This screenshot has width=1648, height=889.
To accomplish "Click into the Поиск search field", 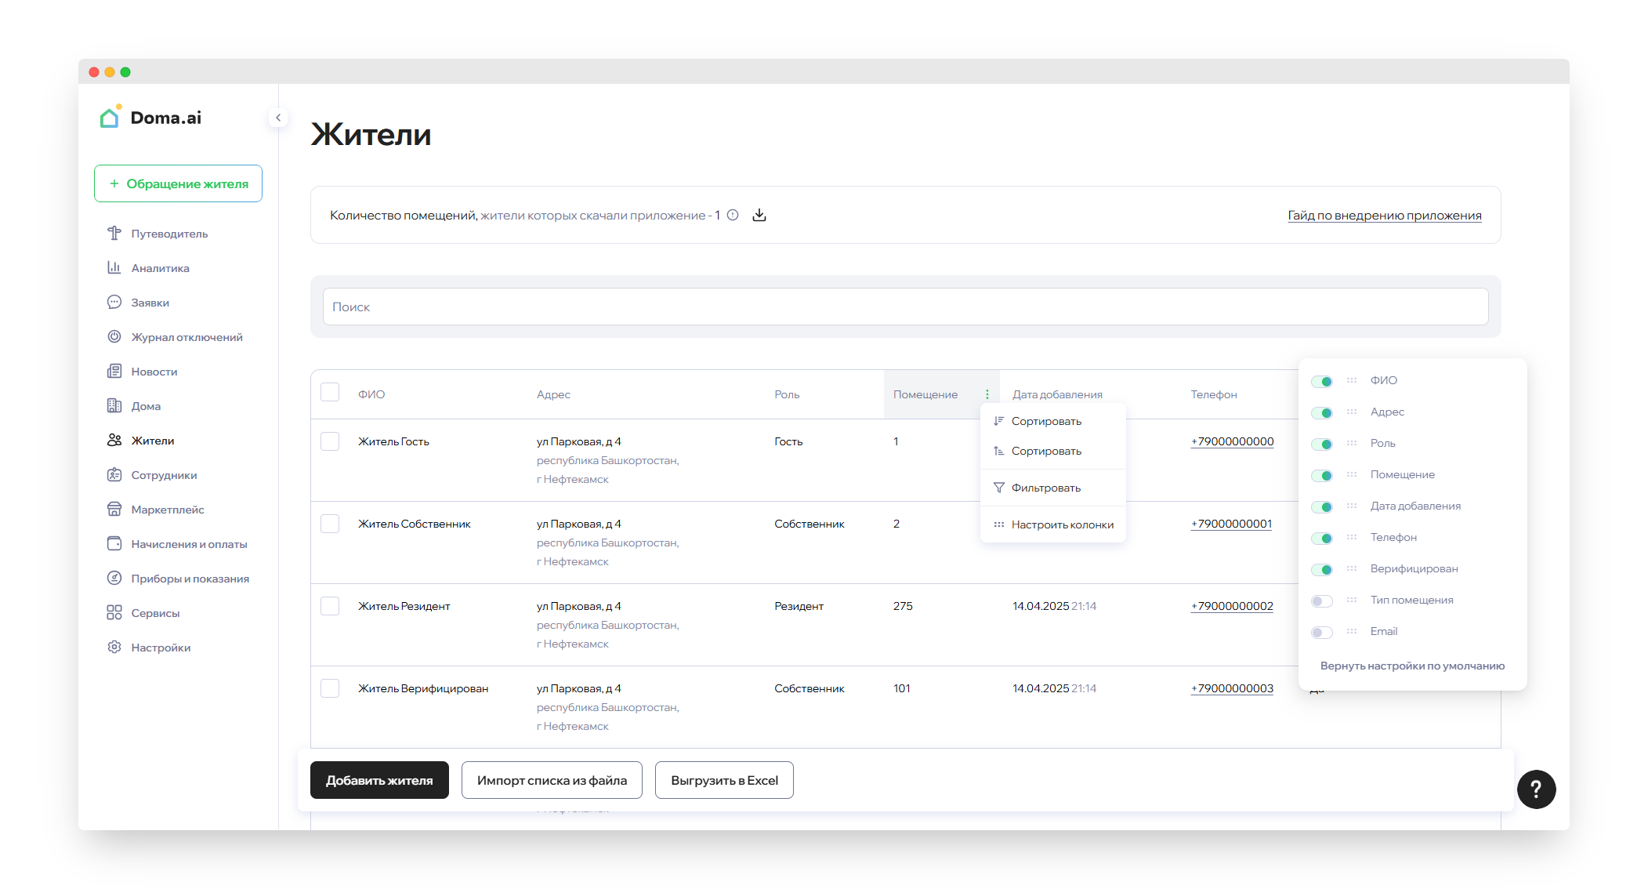I will pos(905,307).
